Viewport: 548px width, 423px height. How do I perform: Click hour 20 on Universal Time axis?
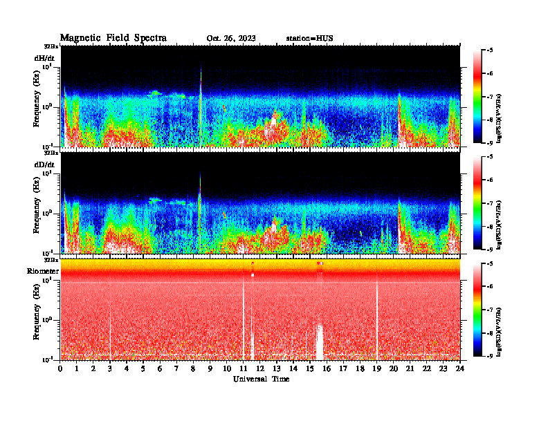point(393,369)
